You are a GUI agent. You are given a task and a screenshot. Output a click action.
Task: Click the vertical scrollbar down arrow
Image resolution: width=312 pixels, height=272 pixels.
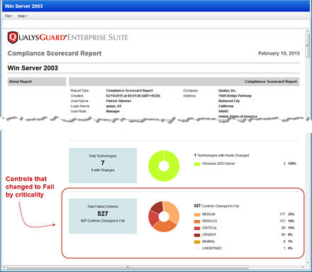pos(308,263)
